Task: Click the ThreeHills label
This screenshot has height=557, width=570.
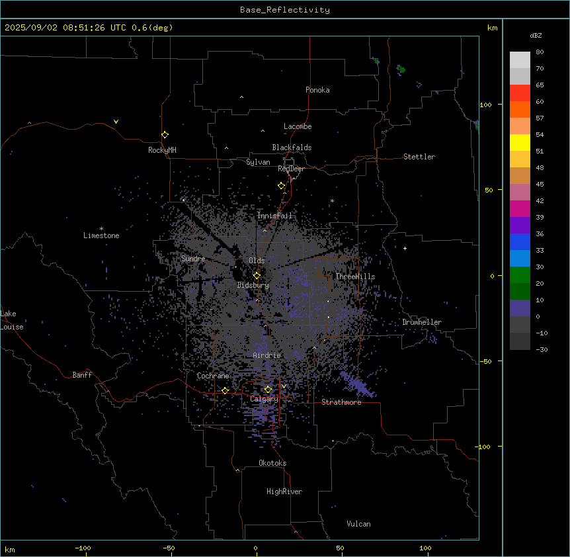Action: pyautogui.click(x=355, y=277)
